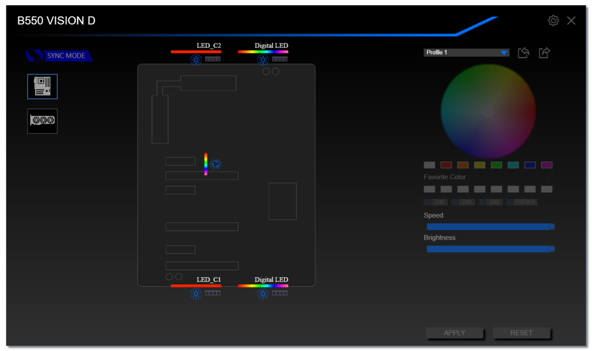Screen dimensions: 592x351
Task: Open bottom Digital LED header pin icon
Action: click(280, 293)
